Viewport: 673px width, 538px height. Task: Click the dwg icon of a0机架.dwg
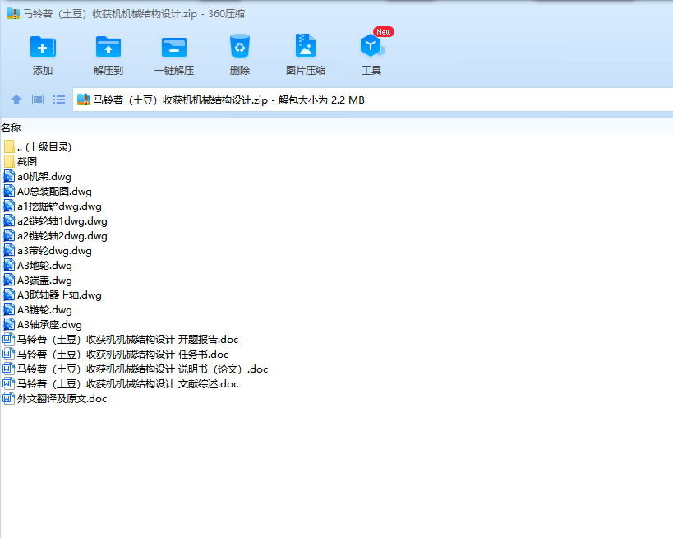9,177
